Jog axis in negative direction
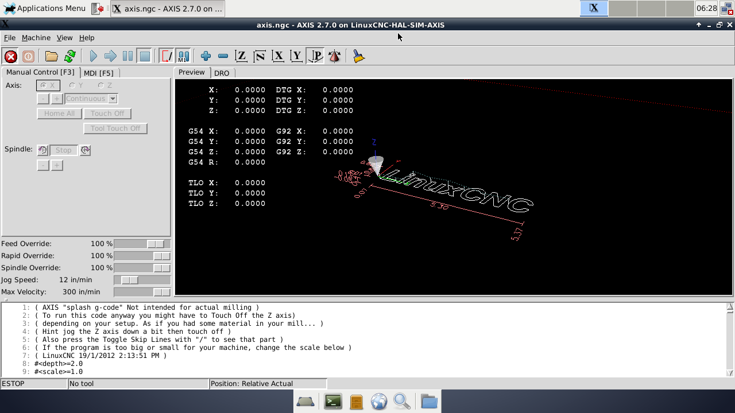 click(43, 99)
